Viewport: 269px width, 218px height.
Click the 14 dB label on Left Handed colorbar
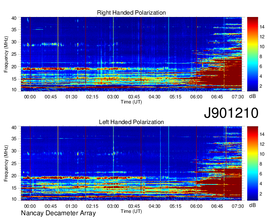pos(262,134)
